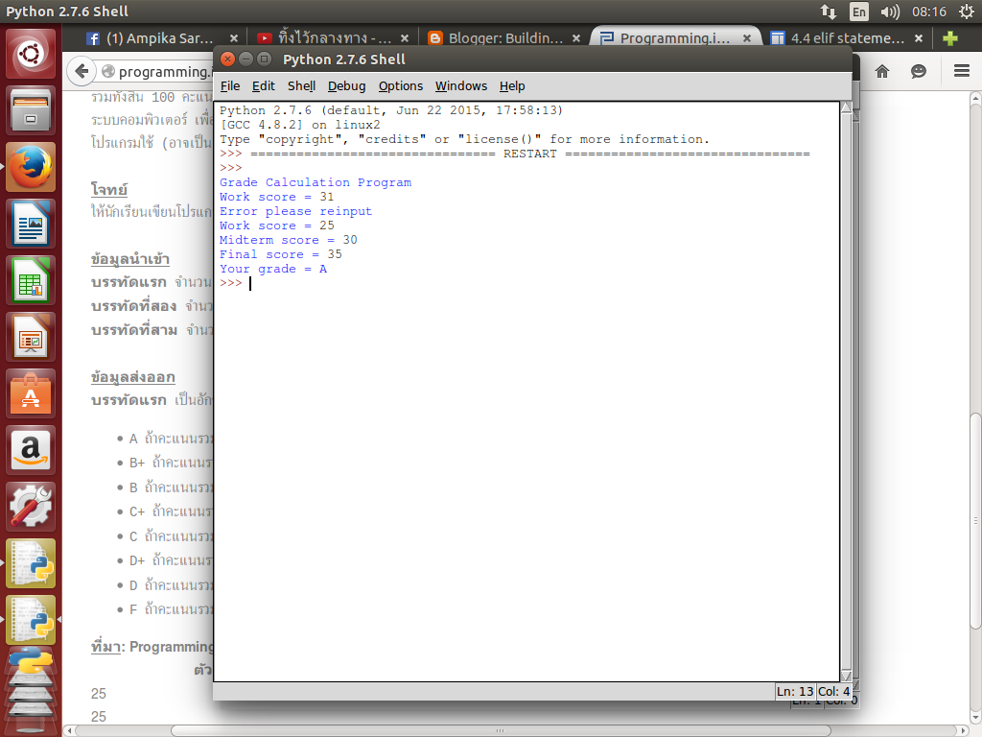Click 'Final score = 35' line
Screen dimensions: 982x737
tap(281, 254)
